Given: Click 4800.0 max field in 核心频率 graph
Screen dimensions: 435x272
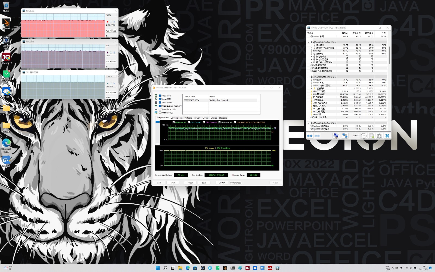Looking at the screenshot, I should (x=111, y=15).
